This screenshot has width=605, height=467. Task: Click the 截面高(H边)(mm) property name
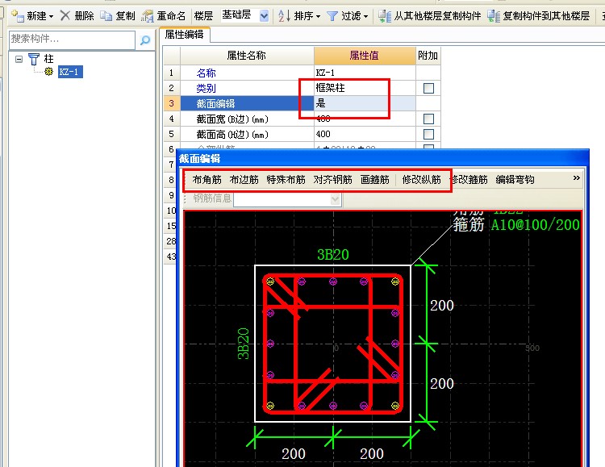pyautogui.click(x=232, y=135)
